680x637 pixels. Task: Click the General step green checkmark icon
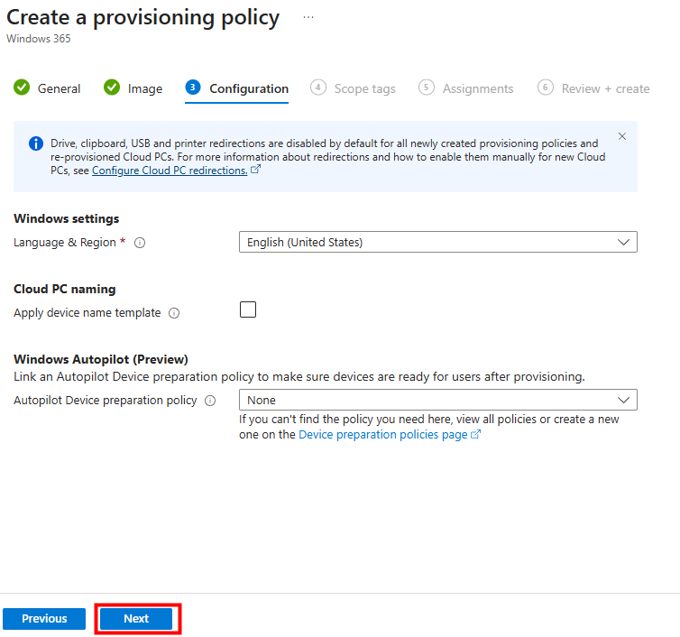(21, 88)
